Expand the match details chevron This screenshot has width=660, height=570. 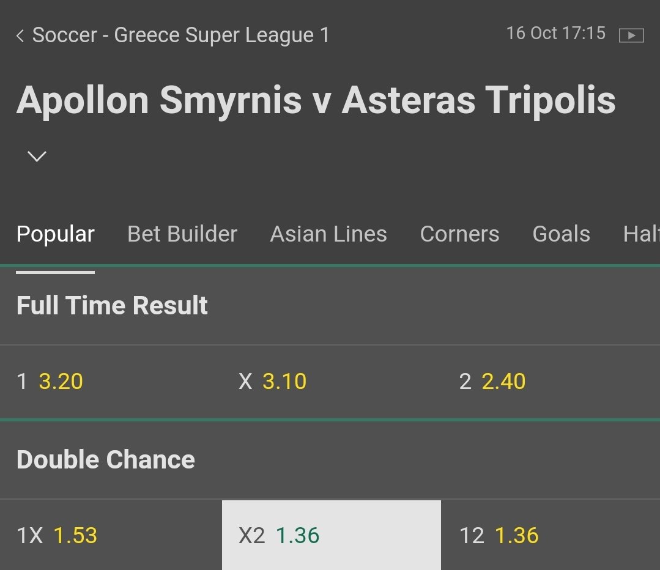pos(37,157)
